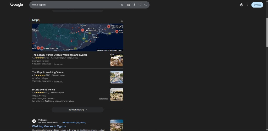Select The Novel Yard map pin
This screenshot has height=131, width=268.
82,30
